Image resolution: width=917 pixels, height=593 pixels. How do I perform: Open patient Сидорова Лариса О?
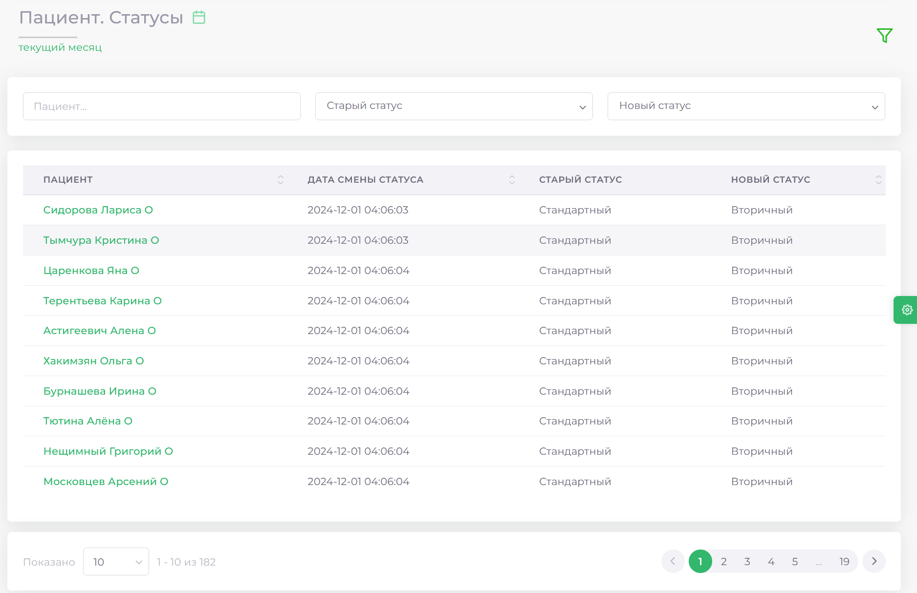98,210
